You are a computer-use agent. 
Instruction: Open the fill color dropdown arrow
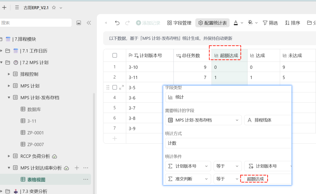point(256,23)
